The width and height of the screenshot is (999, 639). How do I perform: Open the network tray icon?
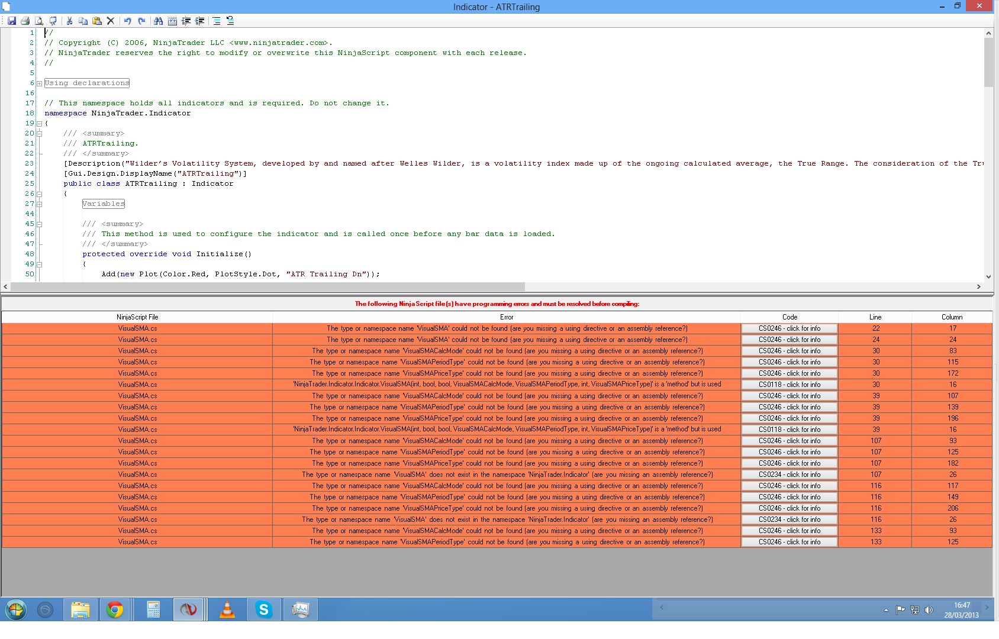click(x=915, y=610)
